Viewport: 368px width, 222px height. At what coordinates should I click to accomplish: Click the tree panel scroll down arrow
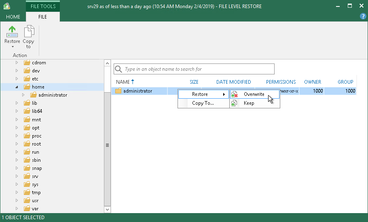point(107,209)
